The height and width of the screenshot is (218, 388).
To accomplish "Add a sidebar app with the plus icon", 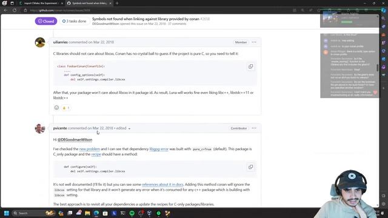I will click(x=383, y=88).
